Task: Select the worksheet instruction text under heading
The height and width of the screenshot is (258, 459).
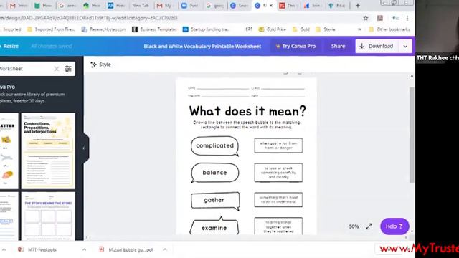Action: coord(246,125)
